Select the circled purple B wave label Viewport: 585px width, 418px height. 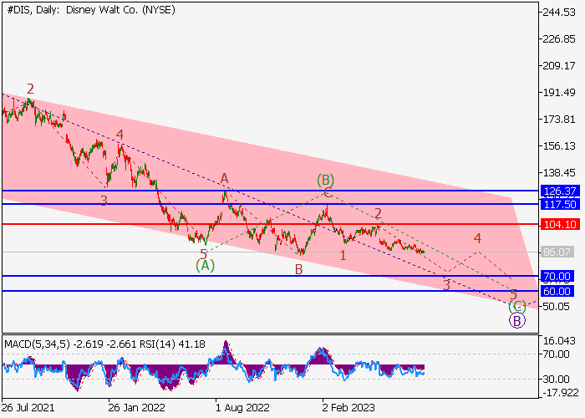[x=517, y=320]
